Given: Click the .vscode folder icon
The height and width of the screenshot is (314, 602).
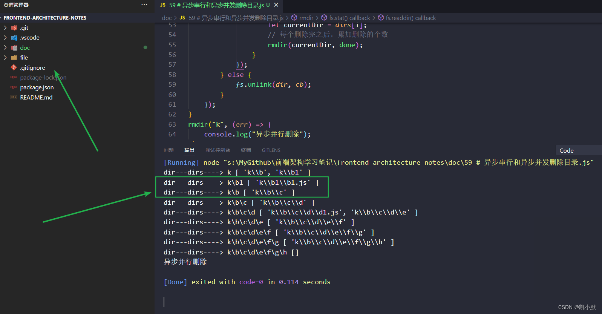Looking at the screenshot, I should tap(14, 38).
